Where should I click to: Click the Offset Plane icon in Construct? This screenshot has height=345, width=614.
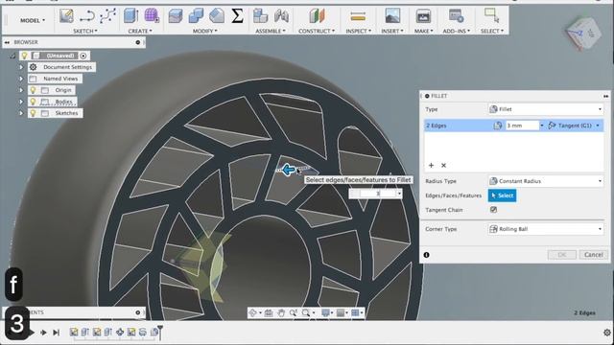tap(317, 16)
